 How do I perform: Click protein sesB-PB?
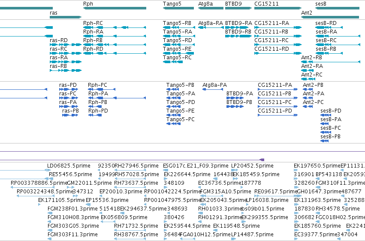330,137
